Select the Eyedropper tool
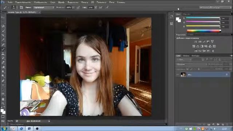The height and width of the screenshot is (131, 233). (3, 40)
